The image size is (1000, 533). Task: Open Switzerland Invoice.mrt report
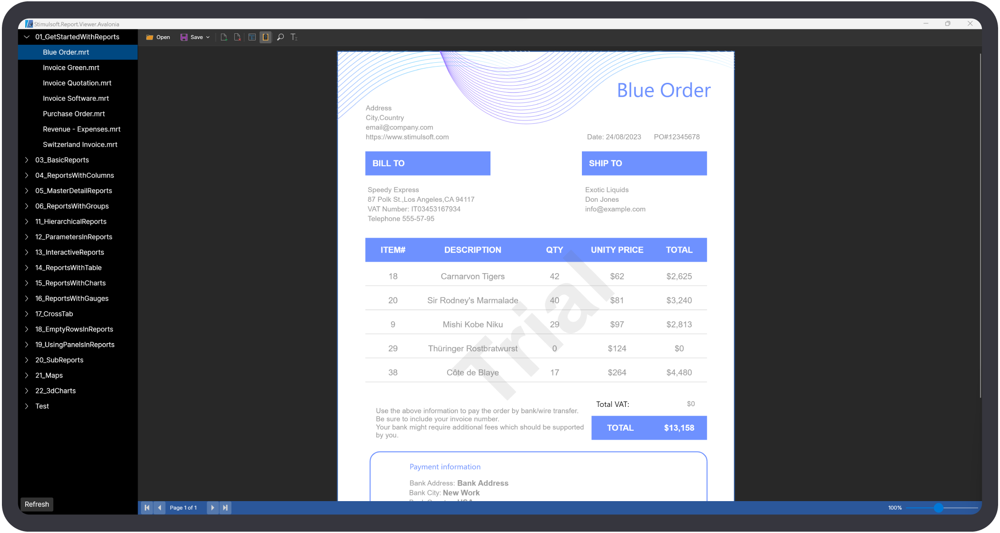coord(80,145)
